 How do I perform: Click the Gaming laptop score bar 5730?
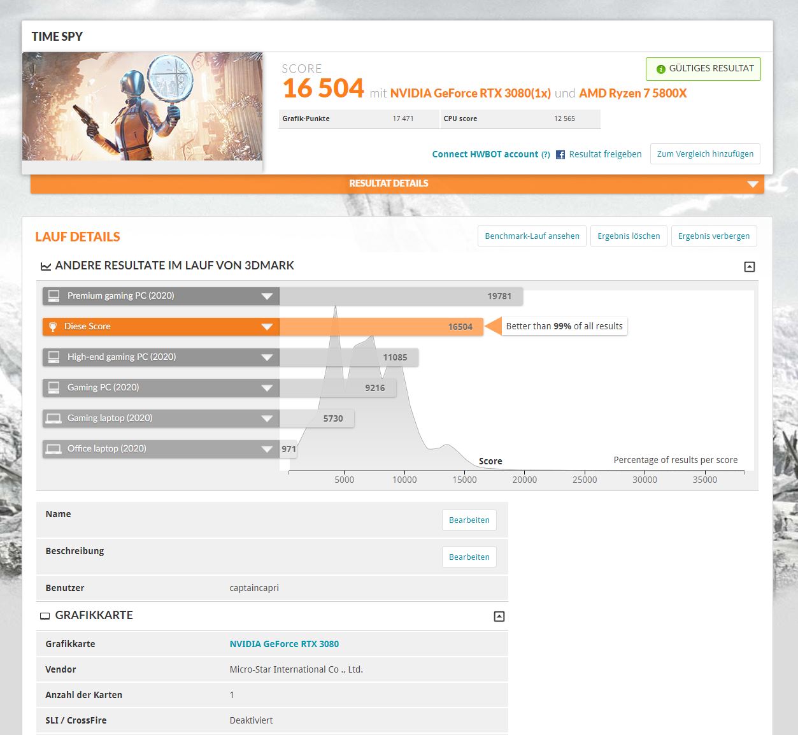[x=317, y=418]
